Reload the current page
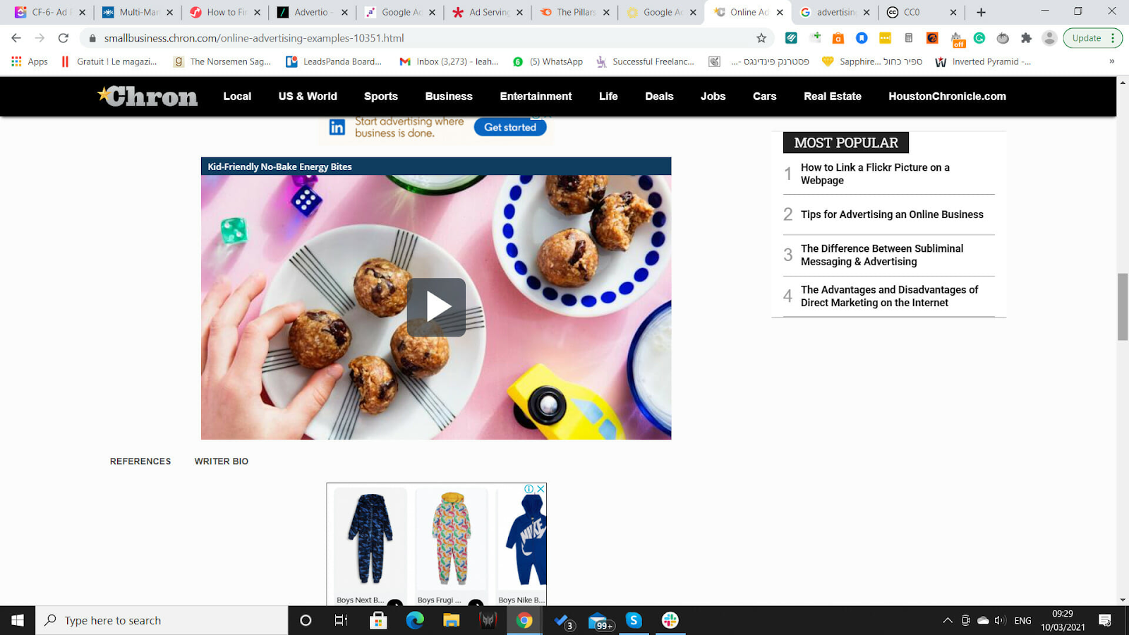 pos(64,38)
